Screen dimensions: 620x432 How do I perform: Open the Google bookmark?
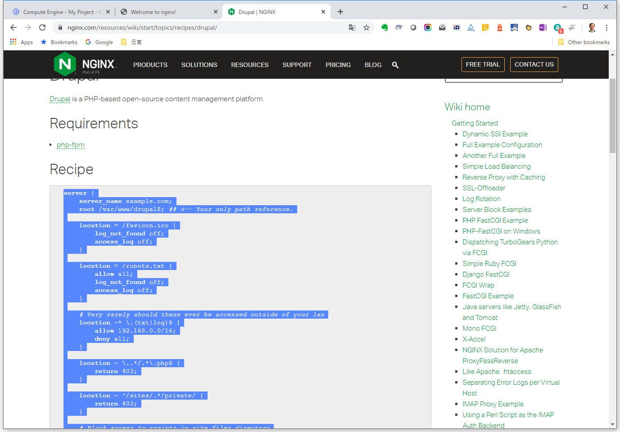click(x=99, y=42)
